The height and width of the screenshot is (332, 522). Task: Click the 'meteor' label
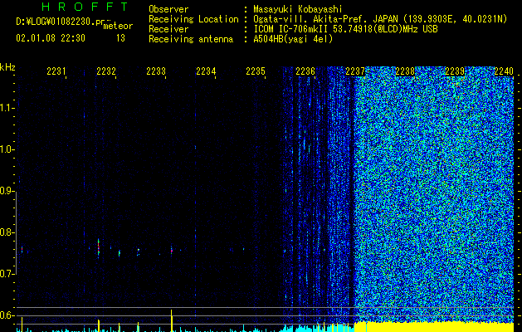tap(118, 26)
